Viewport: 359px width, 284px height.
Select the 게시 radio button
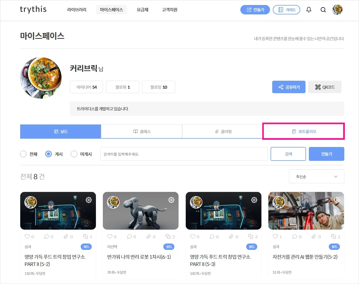tap(49, 154)
